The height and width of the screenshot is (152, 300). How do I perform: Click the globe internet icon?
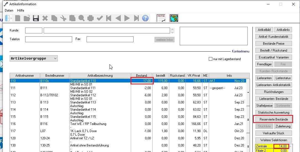174,18
